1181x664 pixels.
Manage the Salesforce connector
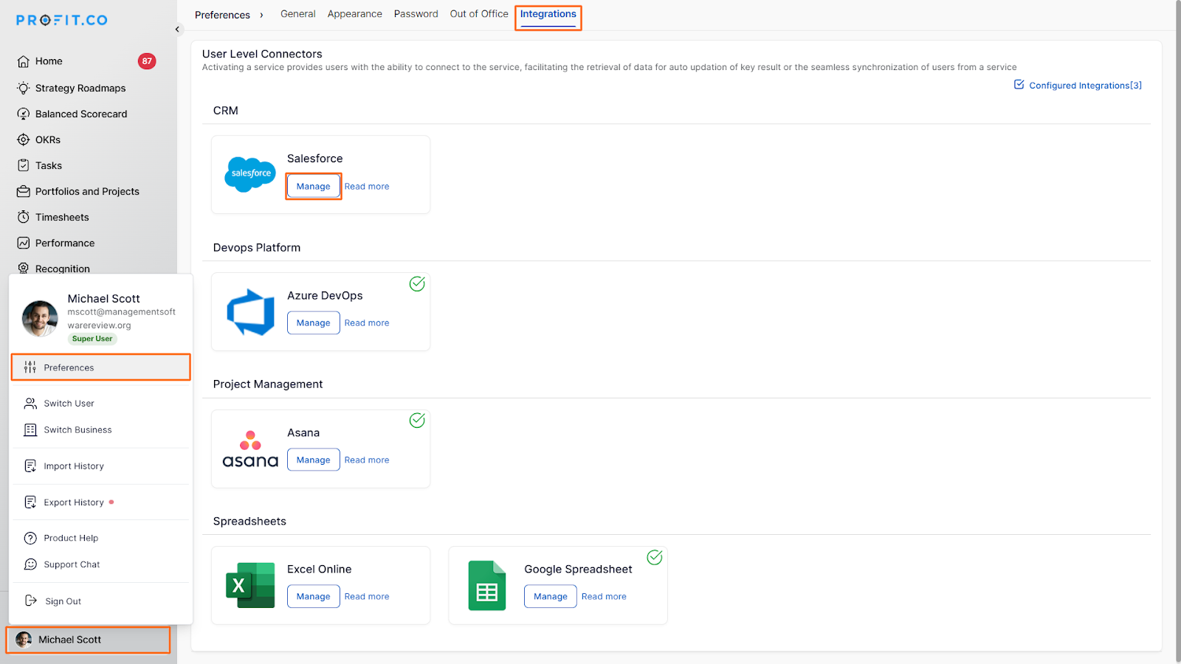click(314, 186)
